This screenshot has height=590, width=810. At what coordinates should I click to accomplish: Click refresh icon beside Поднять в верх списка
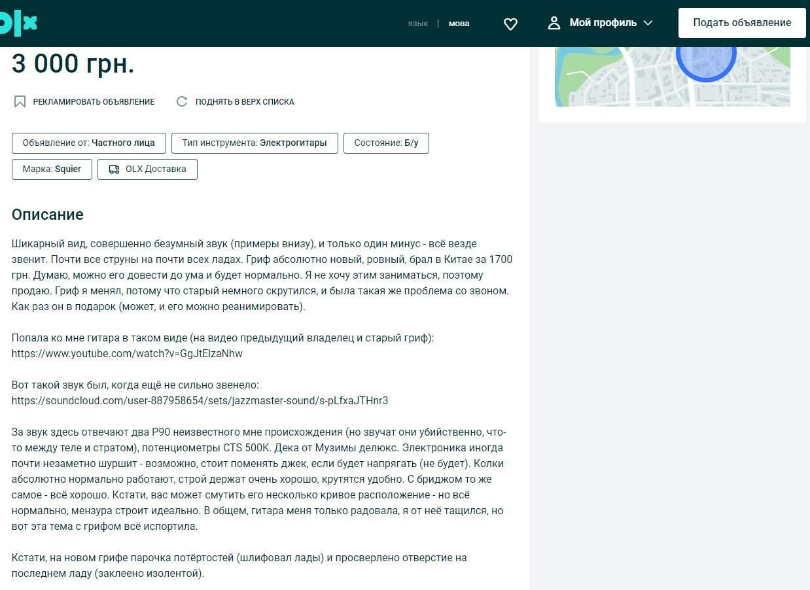[182, 101]
